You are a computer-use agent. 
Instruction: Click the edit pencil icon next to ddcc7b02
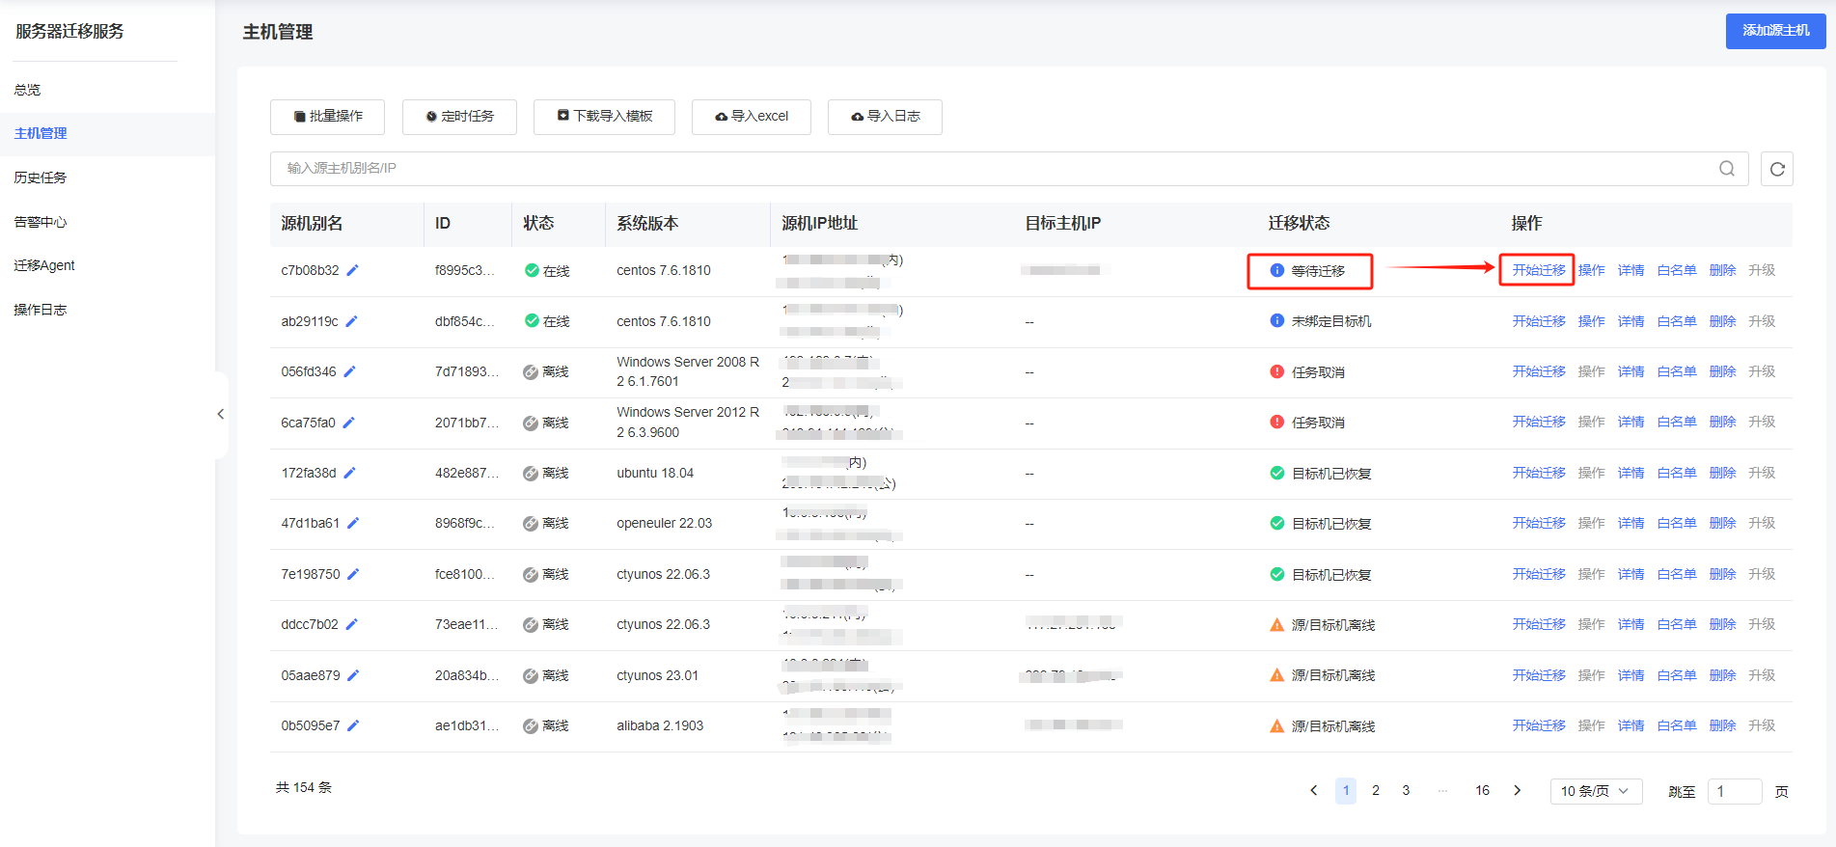(x=352, y=624)
